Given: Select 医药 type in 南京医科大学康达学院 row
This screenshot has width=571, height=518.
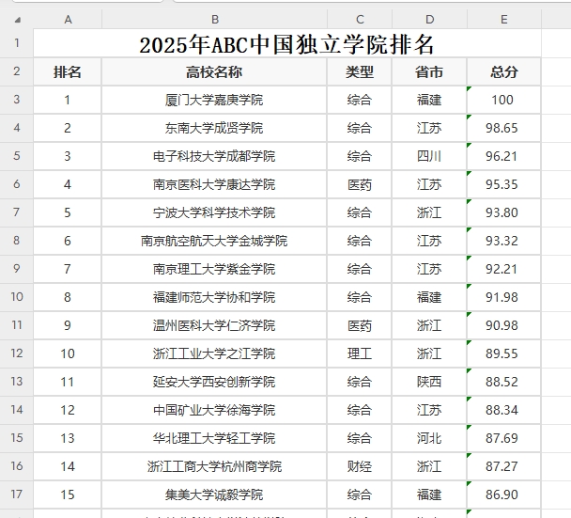Looking at the screenshot, I should 360,184.
